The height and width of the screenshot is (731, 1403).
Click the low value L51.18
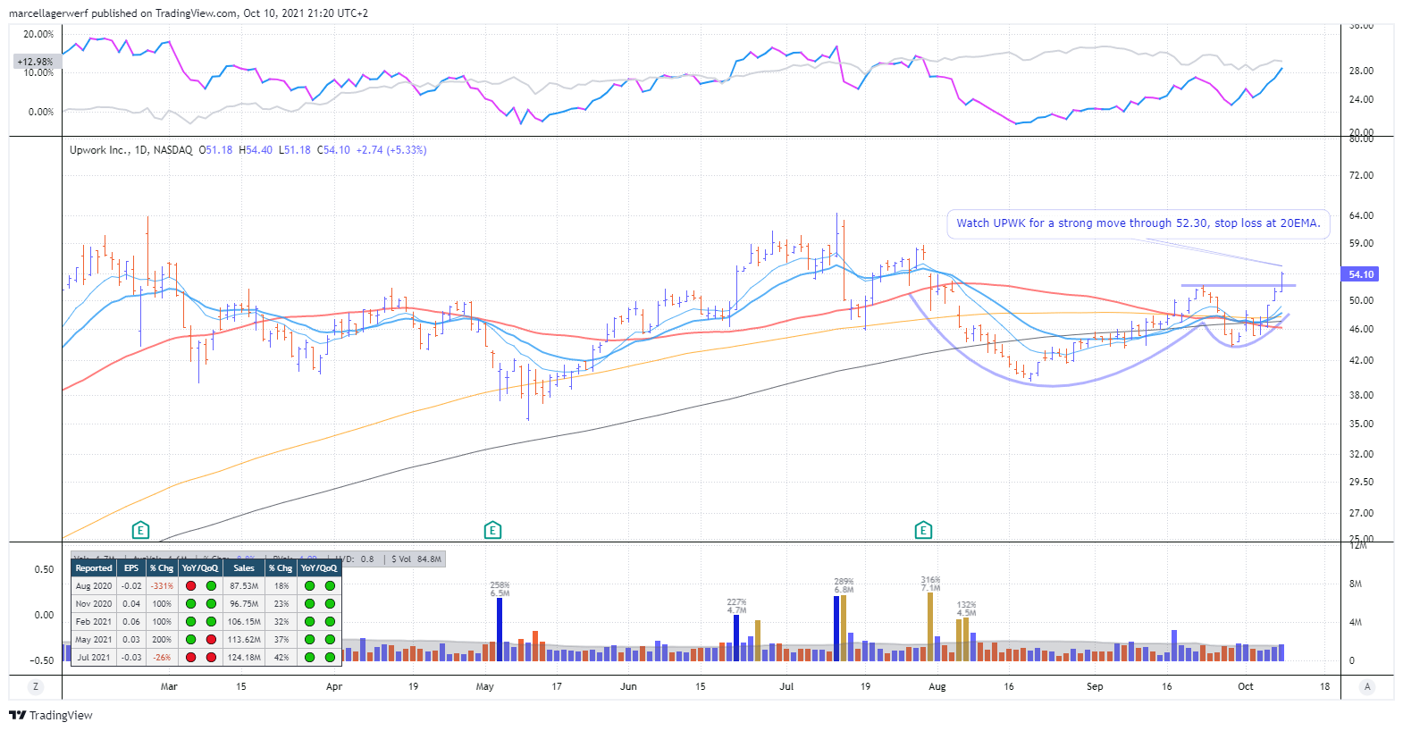(x=295, y=150)
